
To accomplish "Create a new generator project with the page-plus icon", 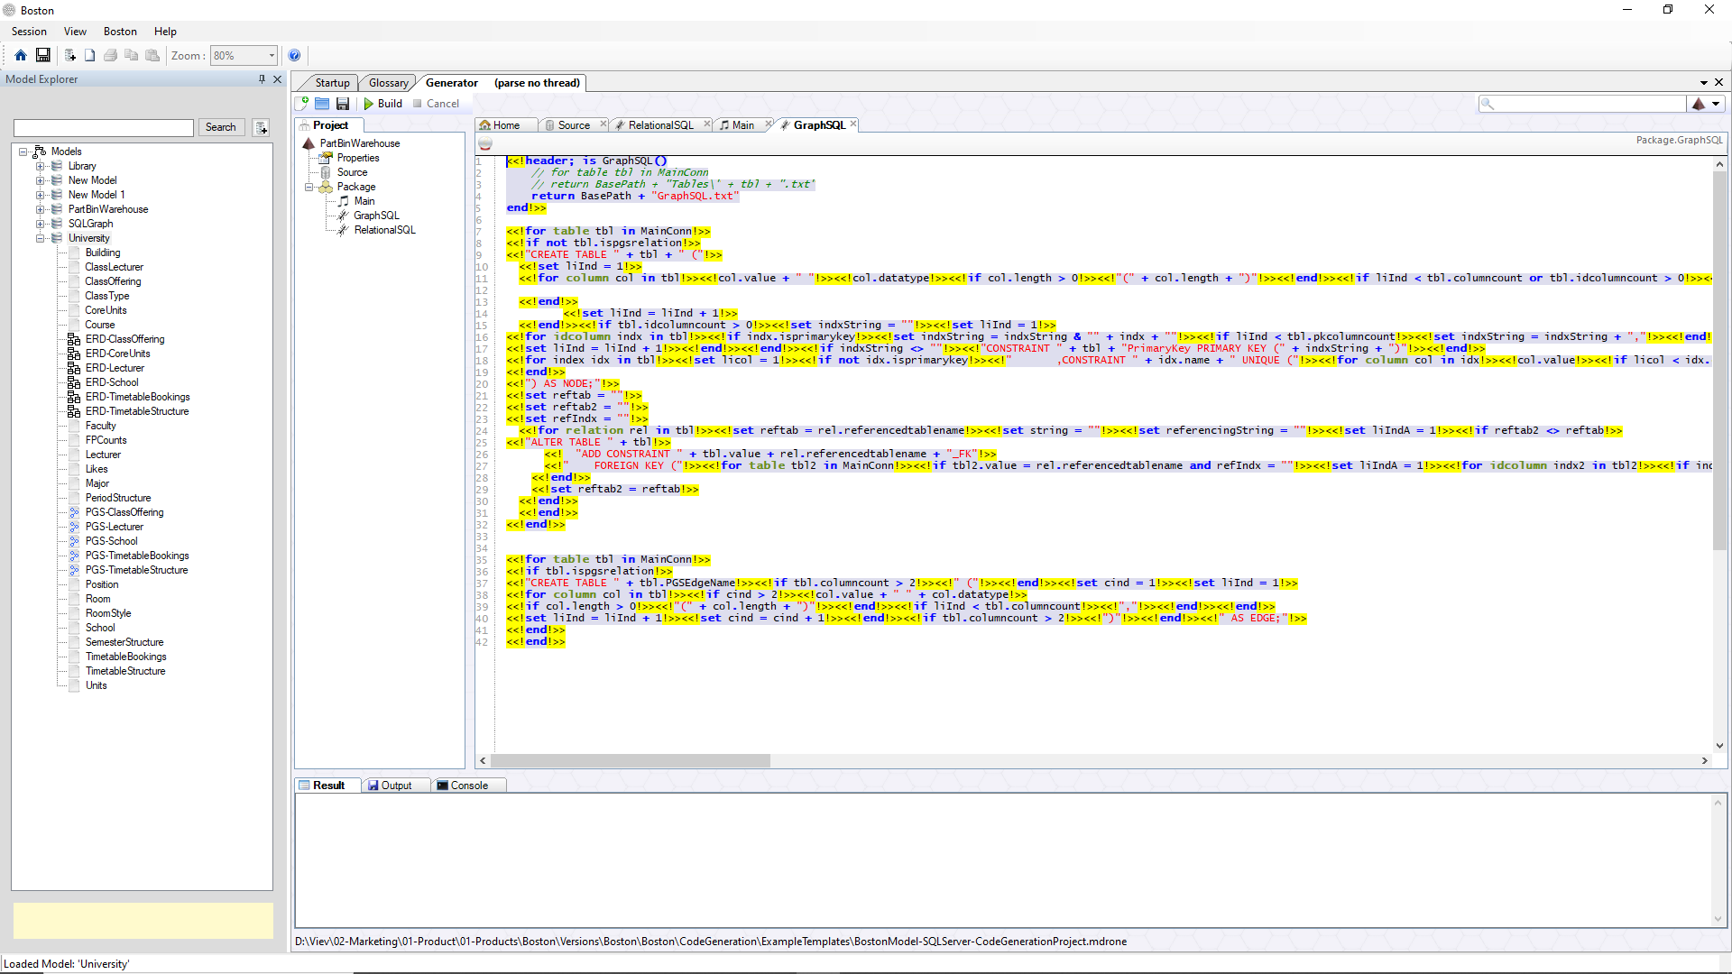I will (x=303, y=104).
